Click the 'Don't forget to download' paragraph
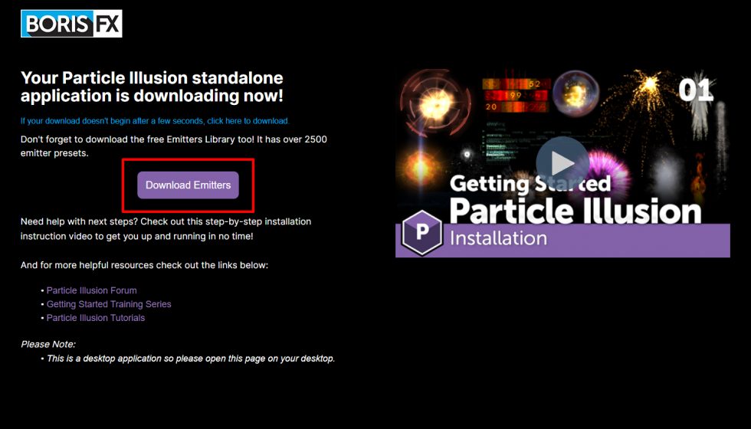The width and height of the screenshot is (751, 429). point(174,146)
